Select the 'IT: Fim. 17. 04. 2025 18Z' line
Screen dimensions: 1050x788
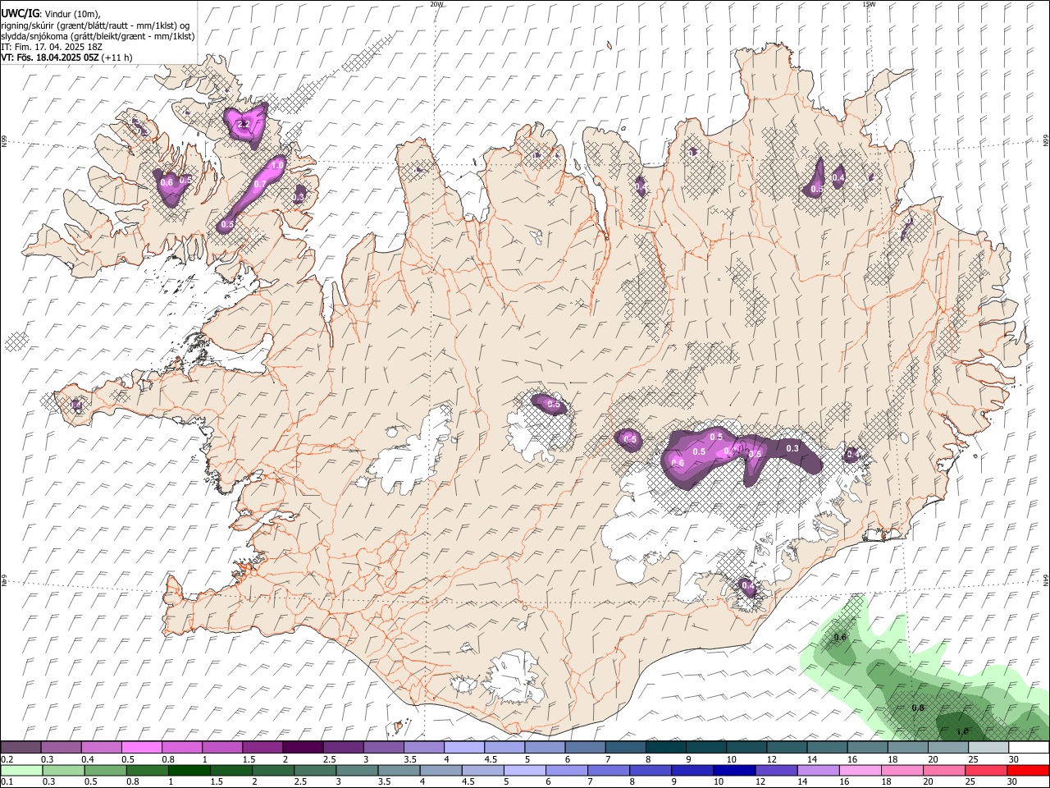click(52, 47)
